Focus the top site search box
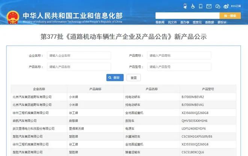This screenshot has height=156, width=248. tap(188, 16)
